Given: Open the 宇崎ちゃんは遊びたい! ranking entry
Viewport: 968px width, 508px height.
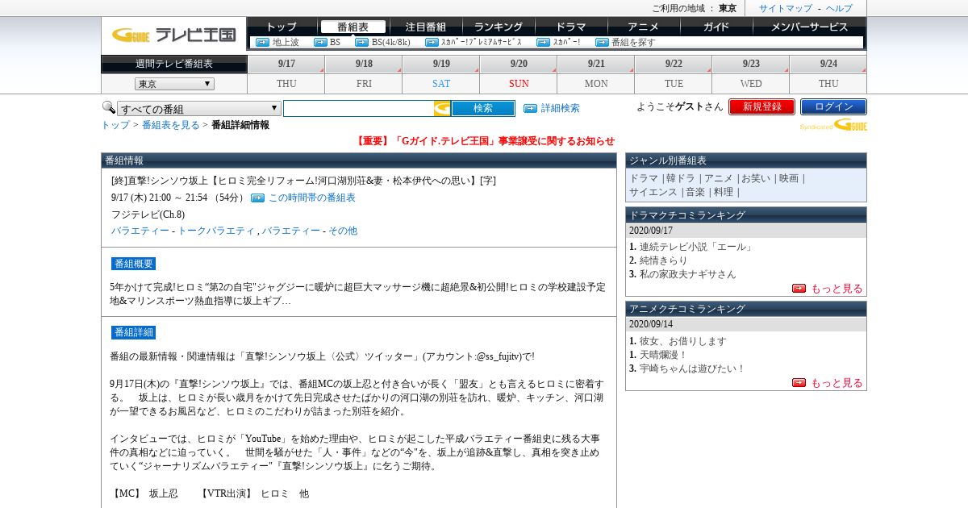Looking at the screenshot, I should [x=692, y=369].
